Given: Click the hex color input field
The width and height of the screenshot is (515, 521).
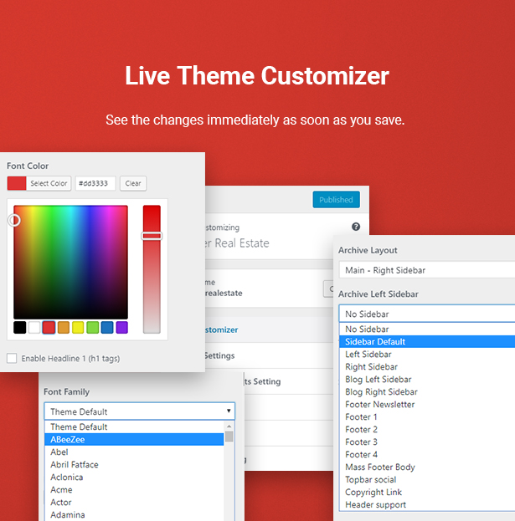Looking at the screenshot, I should (x=95, y=183).
